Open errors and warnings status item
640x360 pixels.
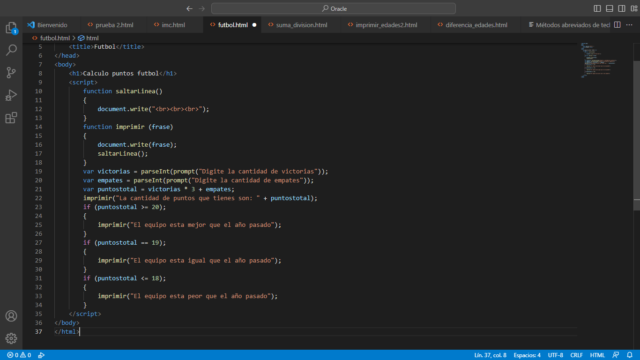coord(19,355)
